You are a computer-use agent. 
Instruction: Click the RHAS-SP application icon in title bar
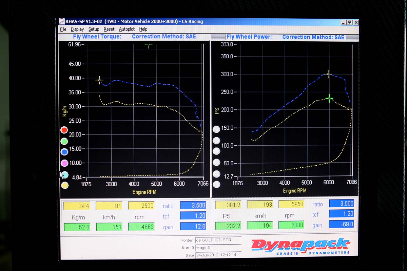coord(61,21)
